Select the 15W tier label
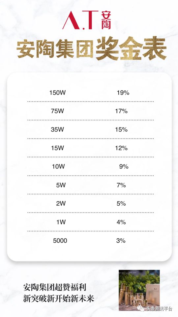This screenshot has width=178, height=317. coord(57,148)
